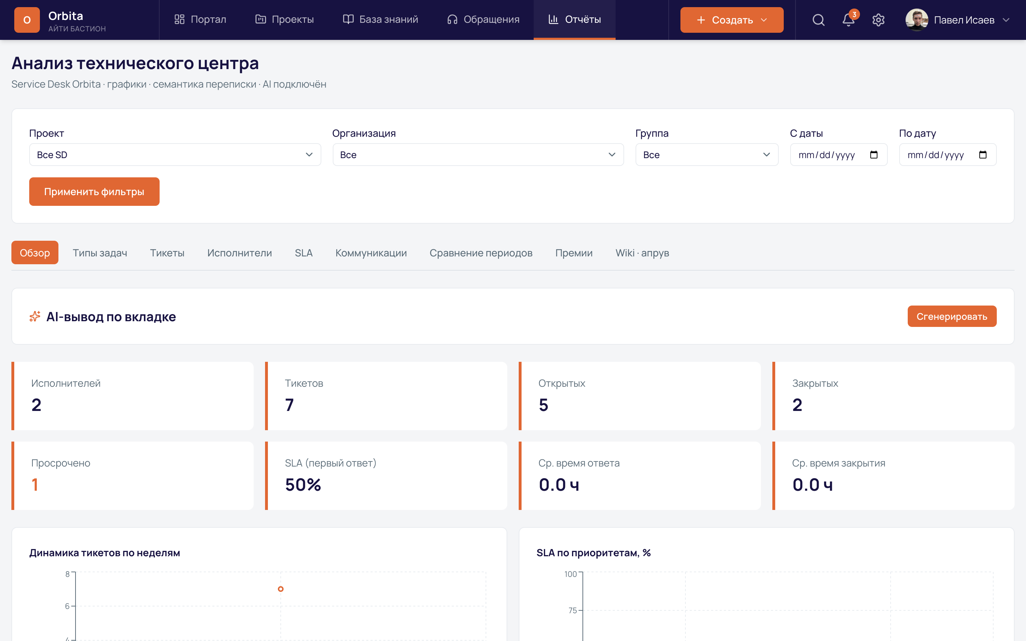Click the Просрочено stat card

[133, 476]
